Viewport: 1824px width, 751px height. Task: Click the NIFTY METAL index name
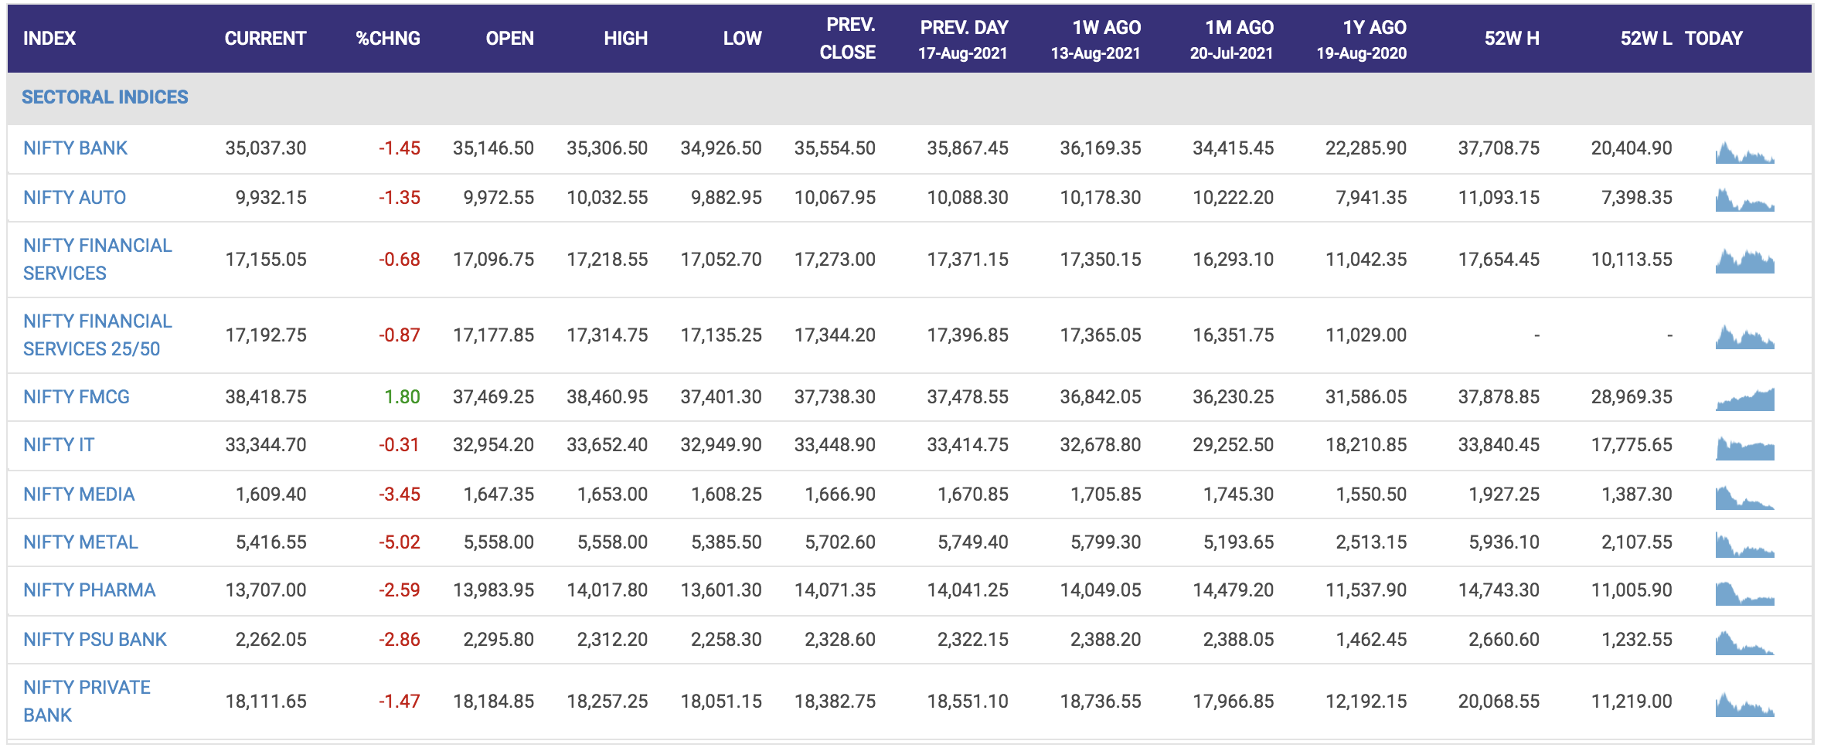pyautogui.click(x=80, y=542)
